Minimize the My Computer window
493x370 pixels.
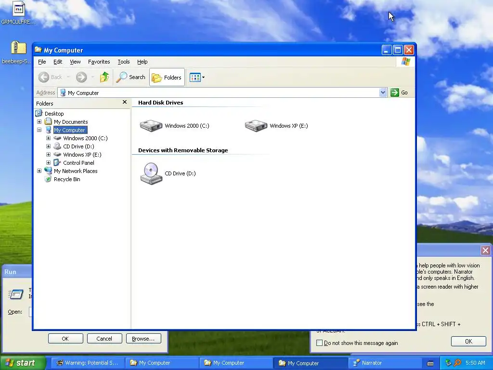[387, 50]
